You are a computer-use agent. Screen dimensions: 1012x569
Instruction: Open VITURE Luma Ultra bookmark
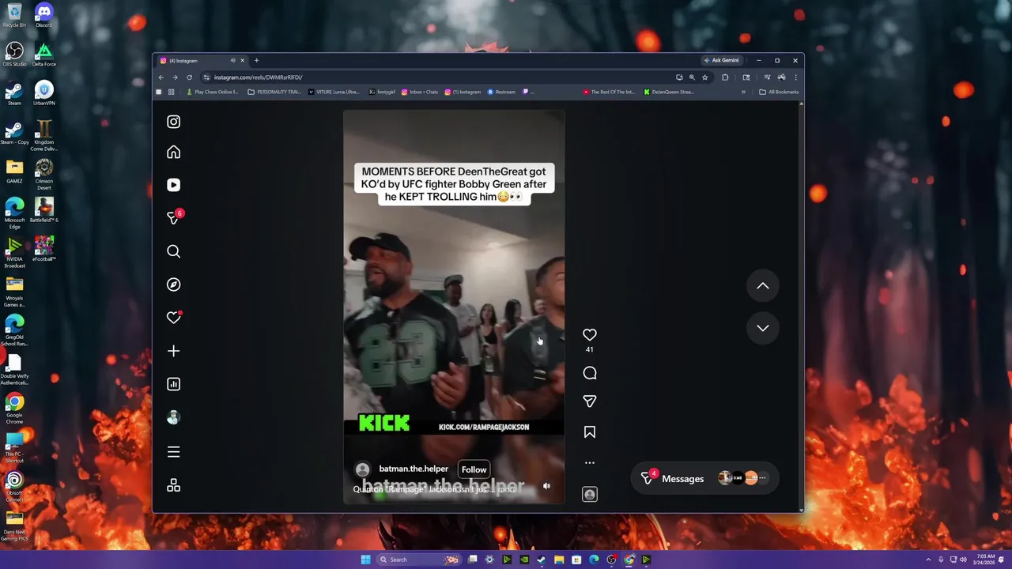pyautogui.click(x=334, y=92)
